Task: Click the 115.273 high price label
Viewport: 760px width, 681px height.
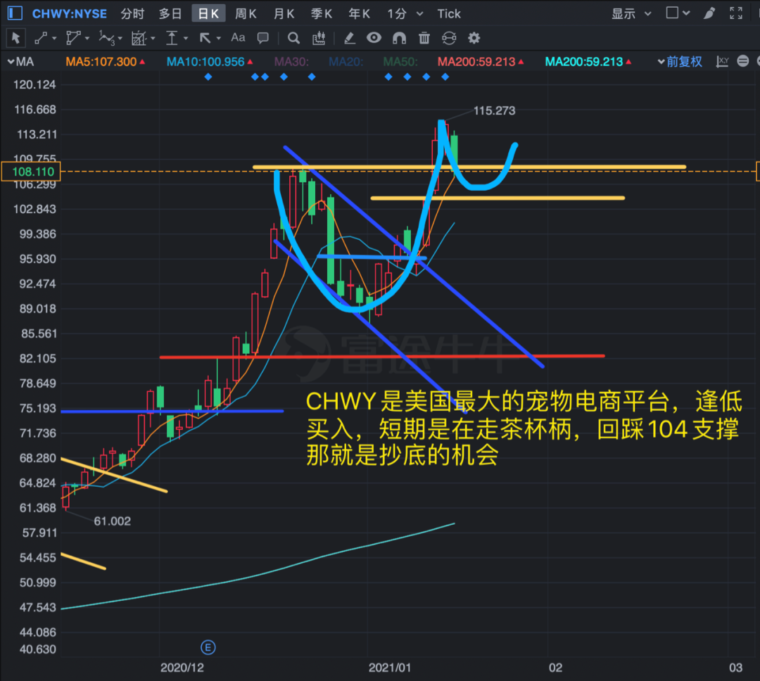Action: (494, 110)
